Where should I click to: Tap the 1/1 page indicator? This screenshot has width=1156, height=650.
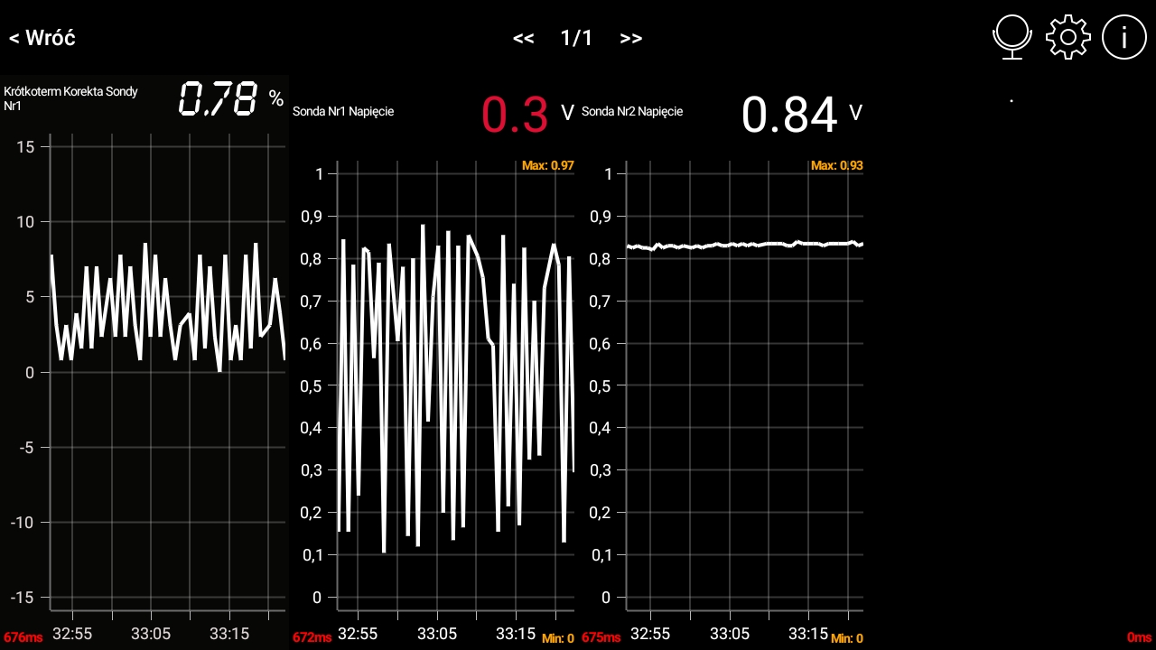point(576,38)
